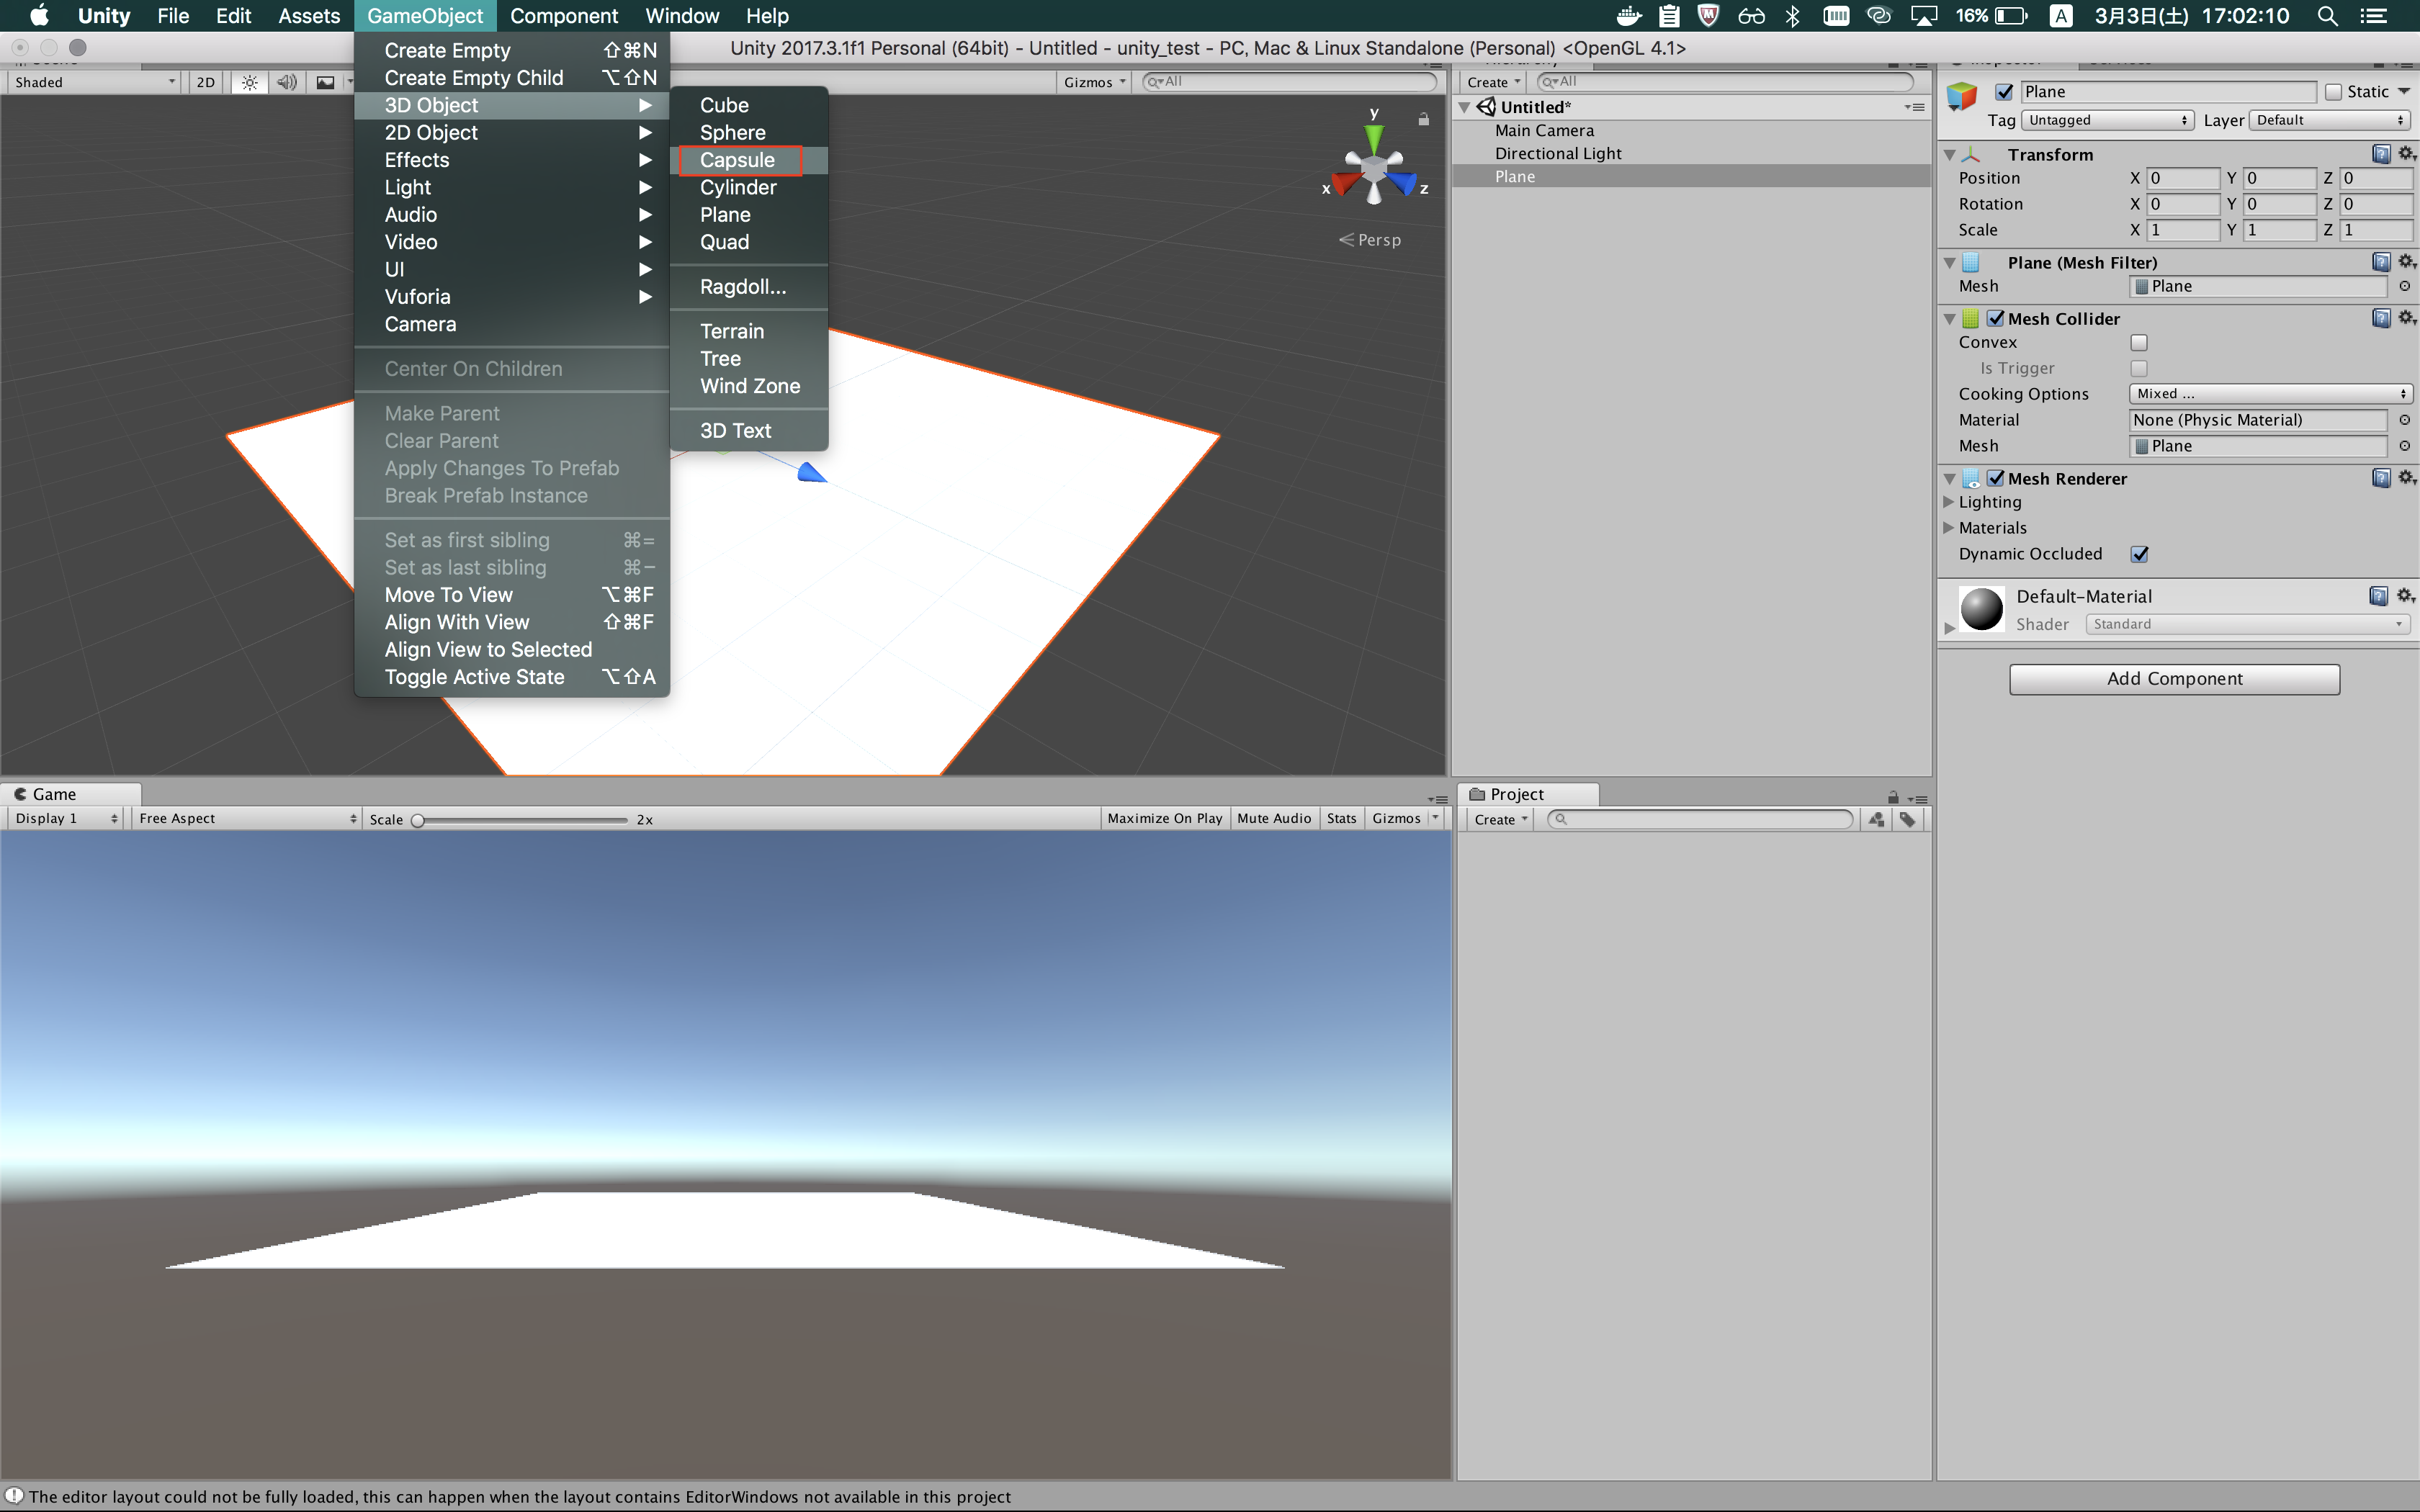The width and height of the screenshot is (2420, 1512).
Task: Open 2D Object submenu
Action: [x=512, y=133]
